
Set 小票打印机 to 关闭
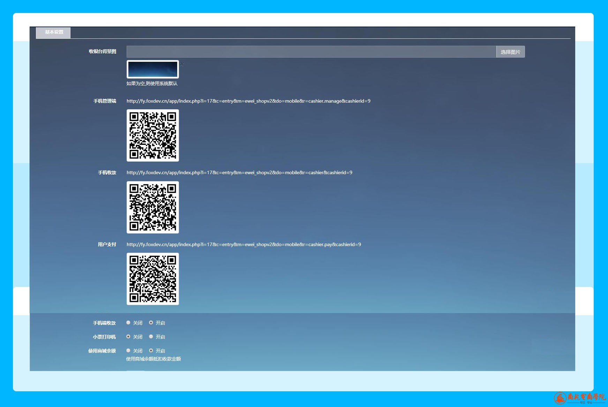128,336
